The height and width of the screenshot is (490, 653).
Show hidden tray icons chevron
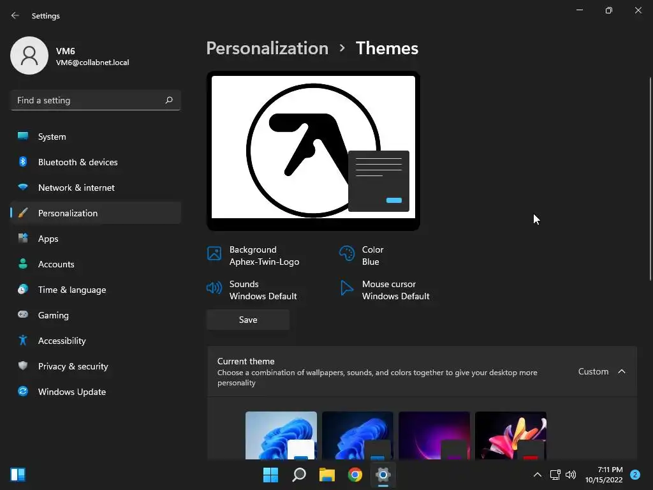click(538, 475)
